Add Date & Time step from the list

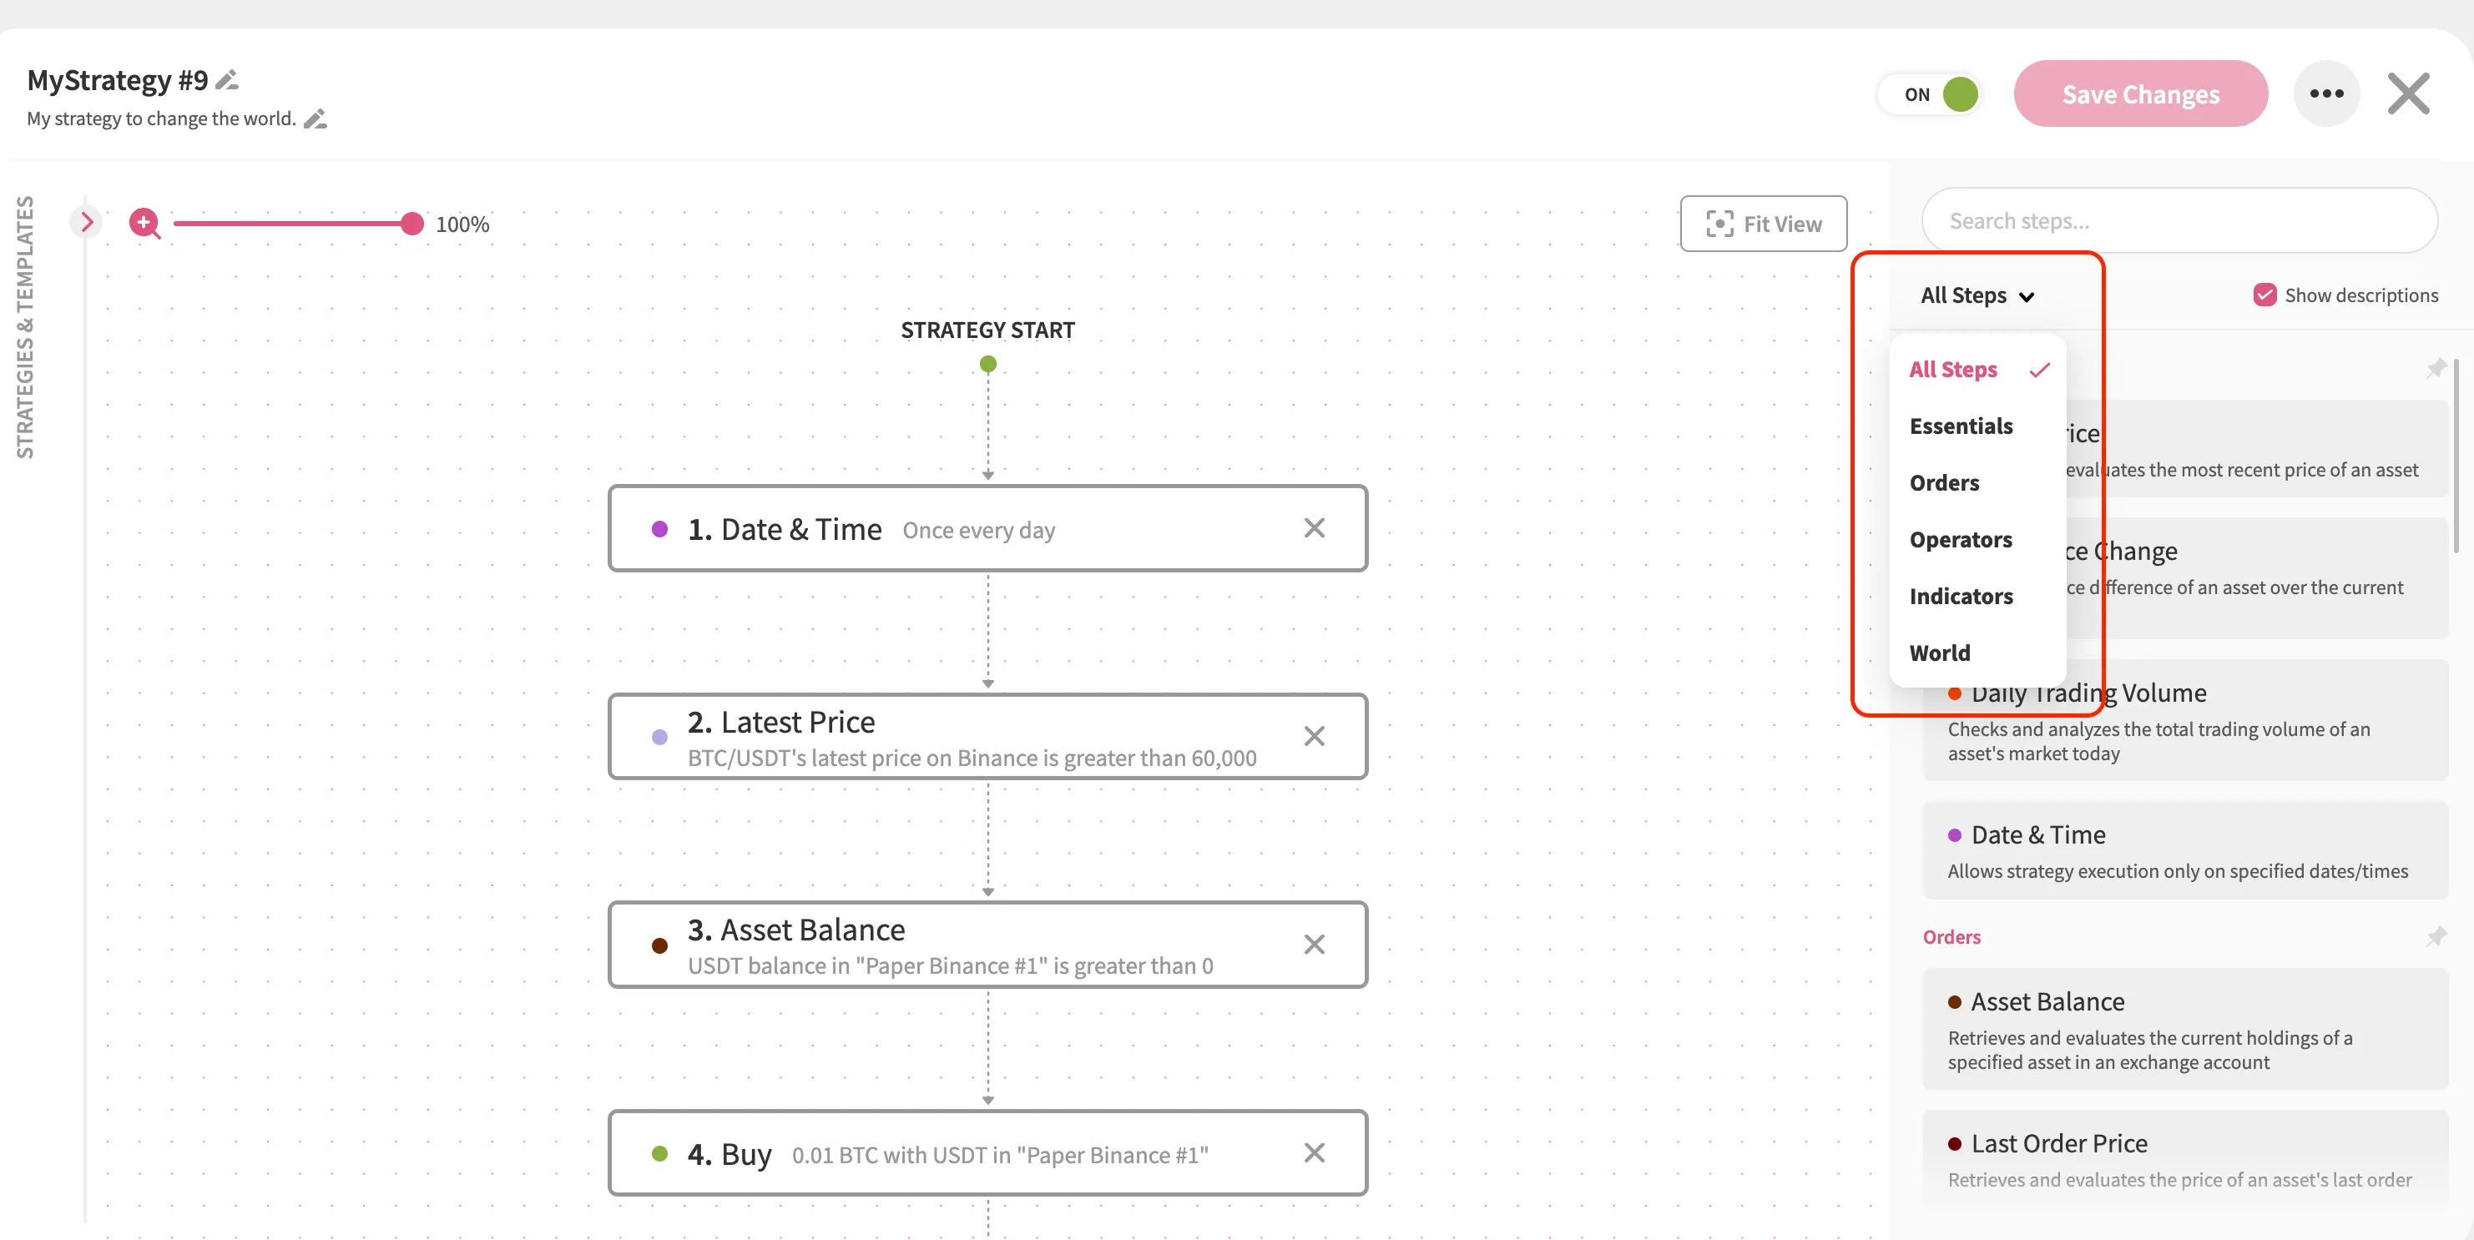click(2185, 851)
